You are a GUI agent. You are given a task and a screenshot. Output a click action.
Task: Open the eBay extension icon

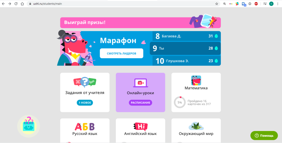click(231, 4)
